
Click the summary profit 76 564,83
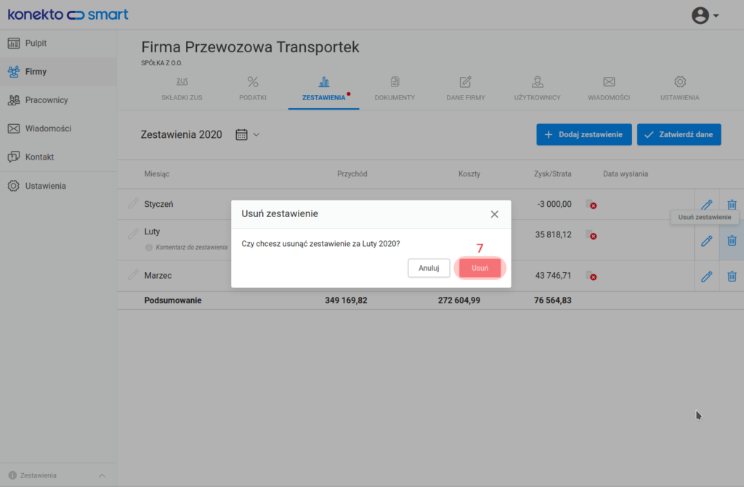[x=552, y=300]
